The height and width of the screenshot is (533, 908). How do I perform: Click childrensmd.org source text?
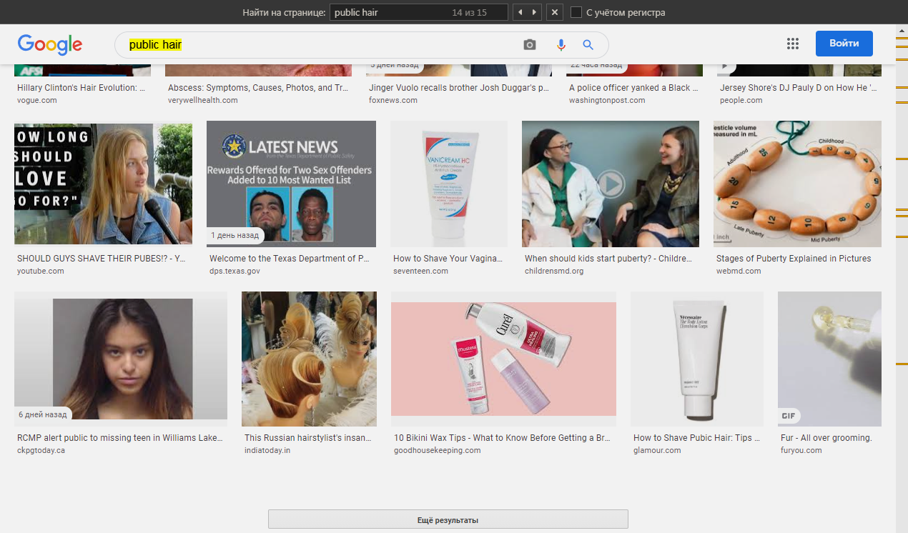pos(554,272)
